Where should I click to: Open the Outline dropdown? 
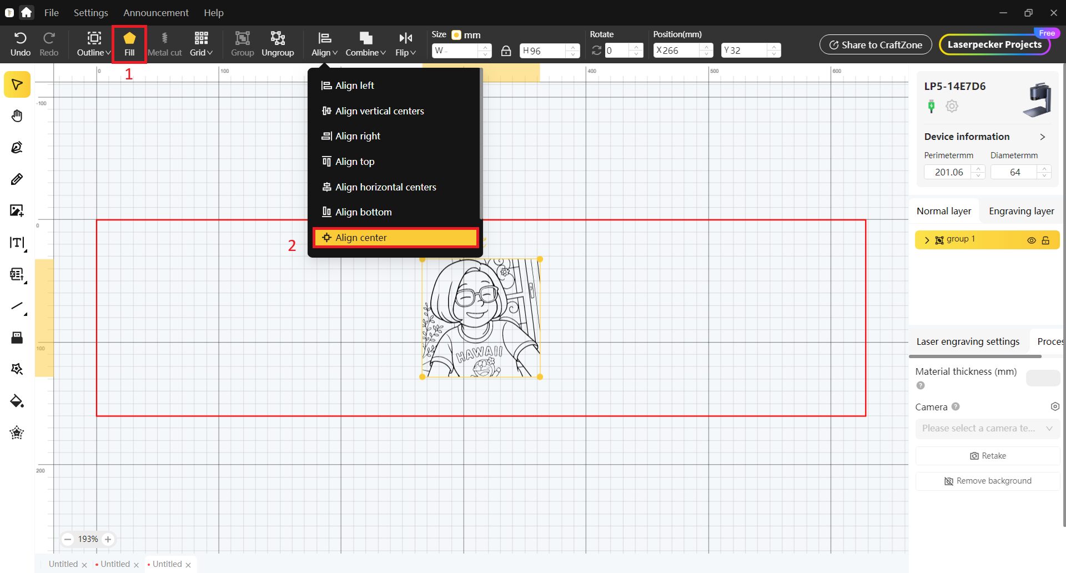pos(94,44)
